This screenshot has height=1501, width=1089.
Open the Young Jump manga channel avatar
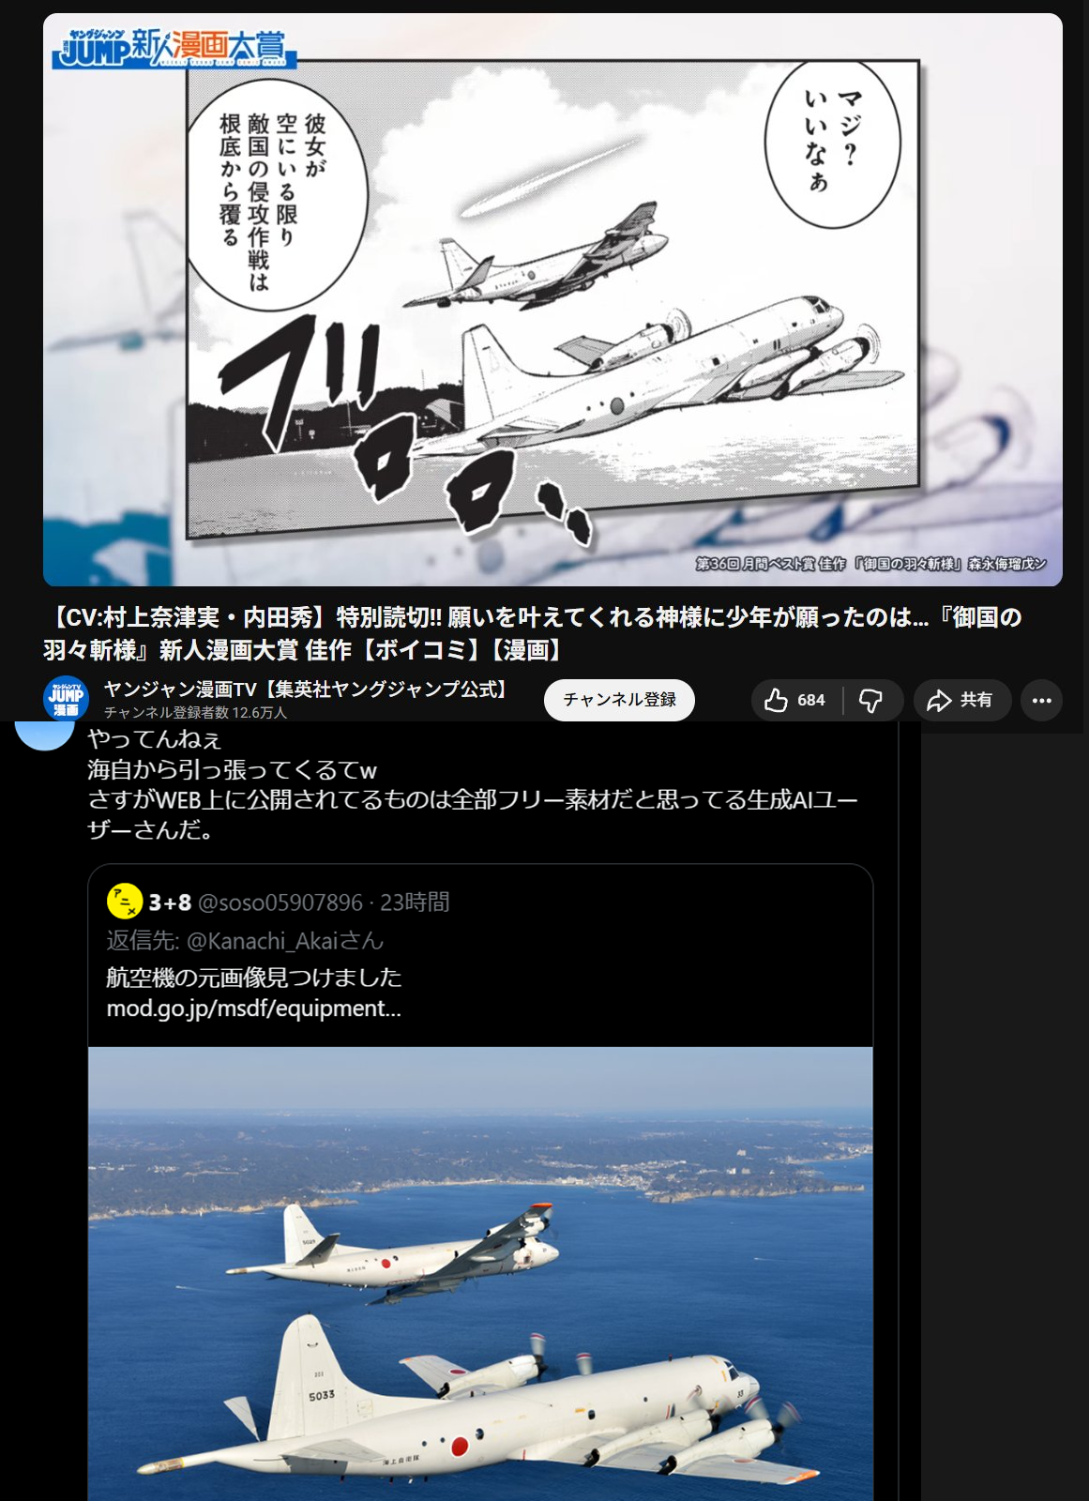point(66,699)
